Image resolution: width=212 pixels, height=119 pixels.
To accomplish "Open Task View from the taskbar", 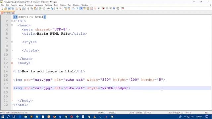I will (14, 117).
